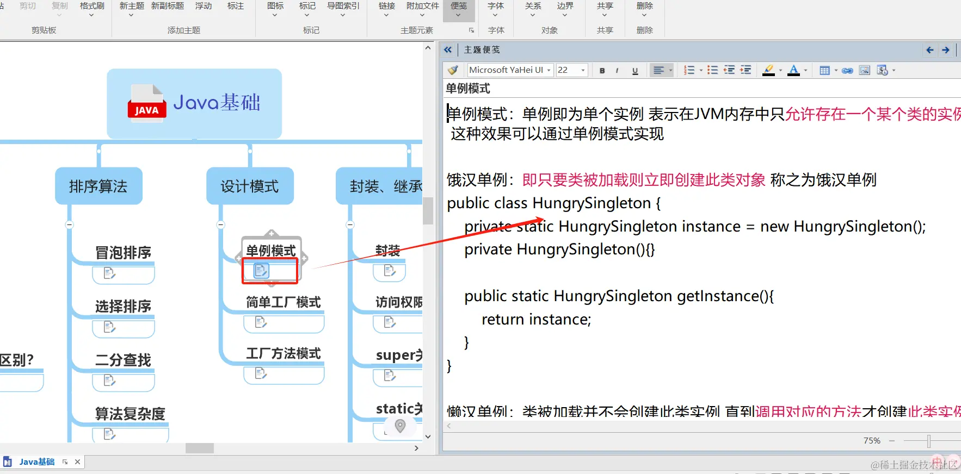Click the 新主题 ribbon button
The height and width of the screenshot is (474, 961).
click(x=132, y=10)
